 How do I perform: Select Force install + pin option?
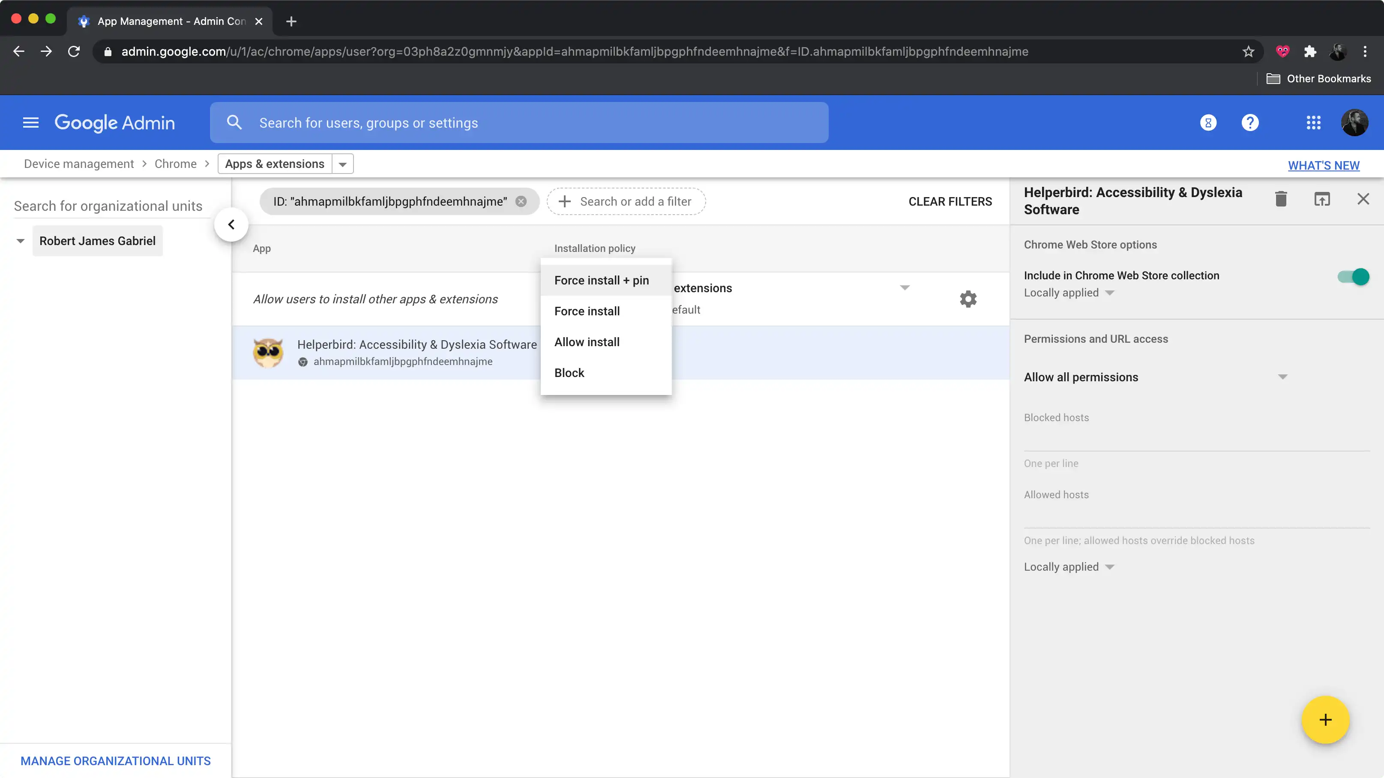(x=606, y=281)
